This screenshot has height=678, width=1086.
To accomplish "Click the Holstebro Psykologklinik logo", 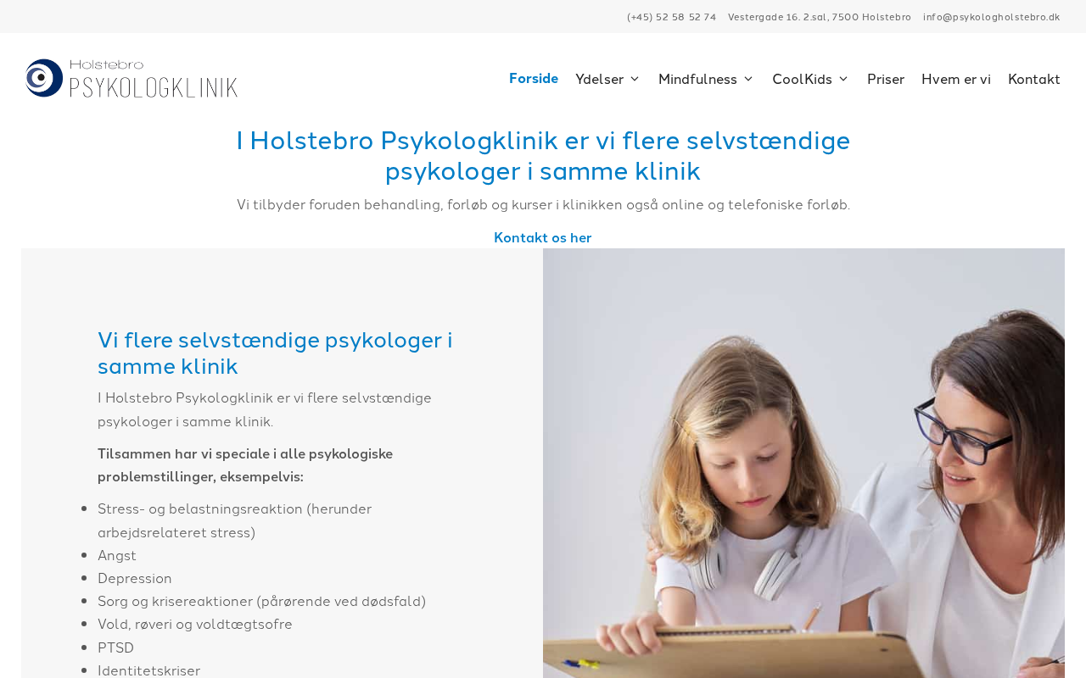I will [x=132, y=78].
